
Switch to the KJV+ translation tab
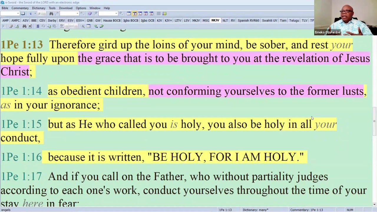coord(168,21)
